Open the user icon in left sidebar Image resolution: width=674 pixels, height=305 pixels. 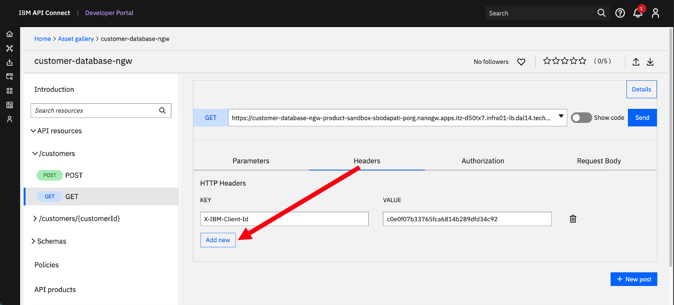point(10,119)
